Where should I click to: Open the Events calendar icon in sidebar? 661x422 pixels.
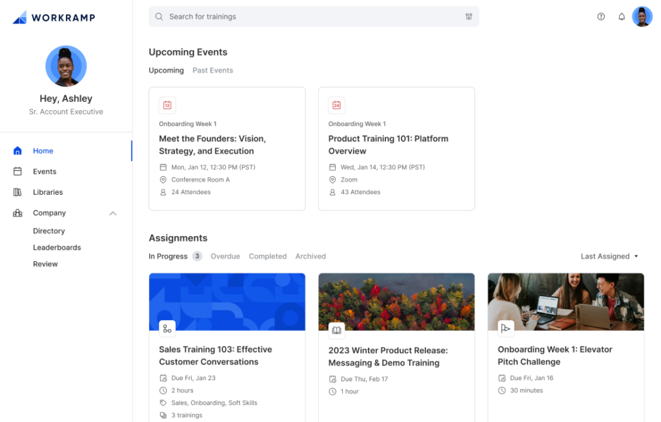click(17, 171)
